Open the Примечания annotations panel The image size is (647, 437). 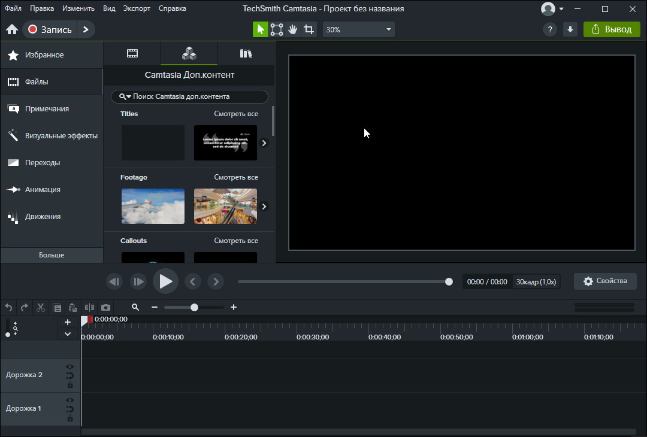tap(52, 109)
